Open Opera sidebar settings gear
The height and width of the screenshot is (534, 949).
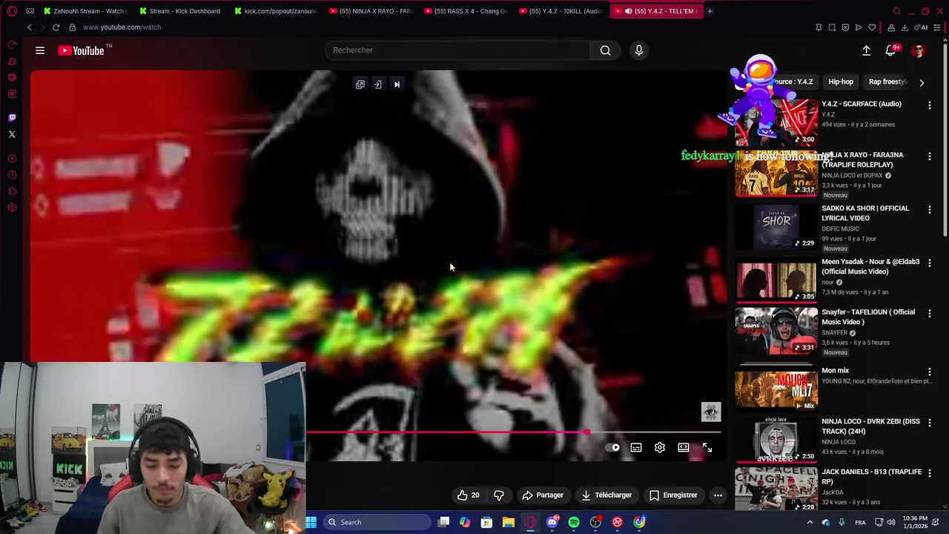tap(12, 208)
